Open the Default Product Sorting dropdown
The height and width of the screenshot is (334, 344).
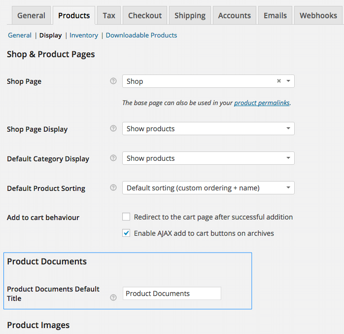point(208,188)
